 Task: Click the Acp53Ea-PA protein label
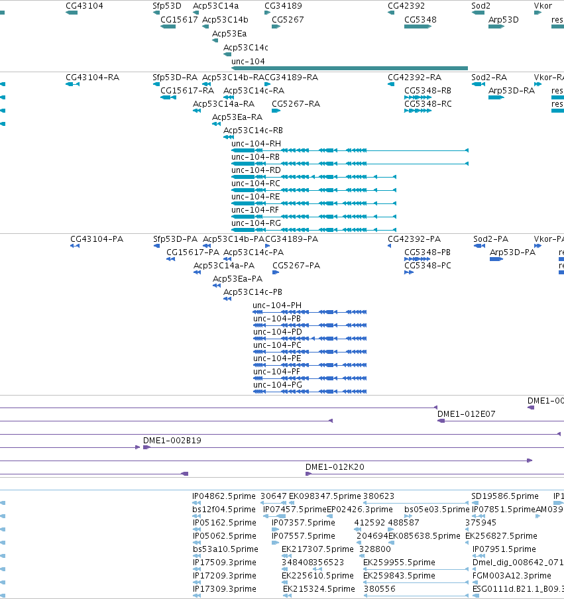(237, 279)
